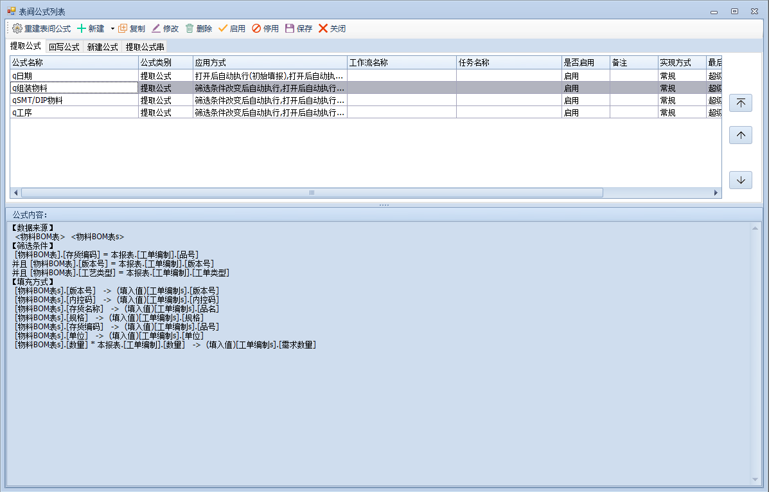Select the q日期 formula row
The height and width of the screenshot is (492, 769).
[74, 76]
